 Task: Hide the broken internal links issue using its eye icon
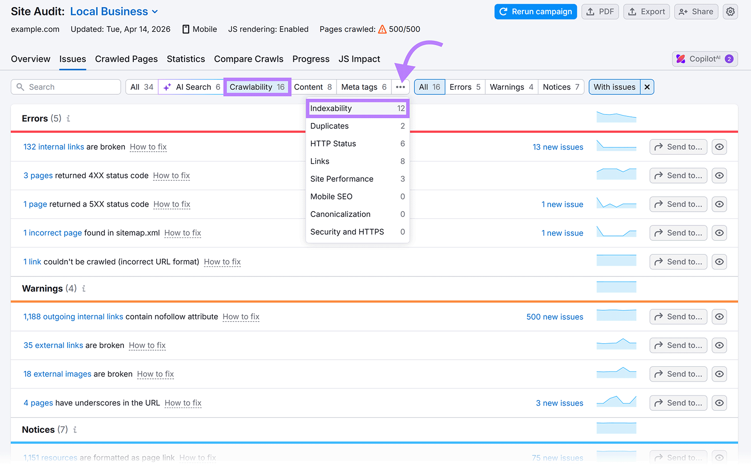(x=719, y=146)
